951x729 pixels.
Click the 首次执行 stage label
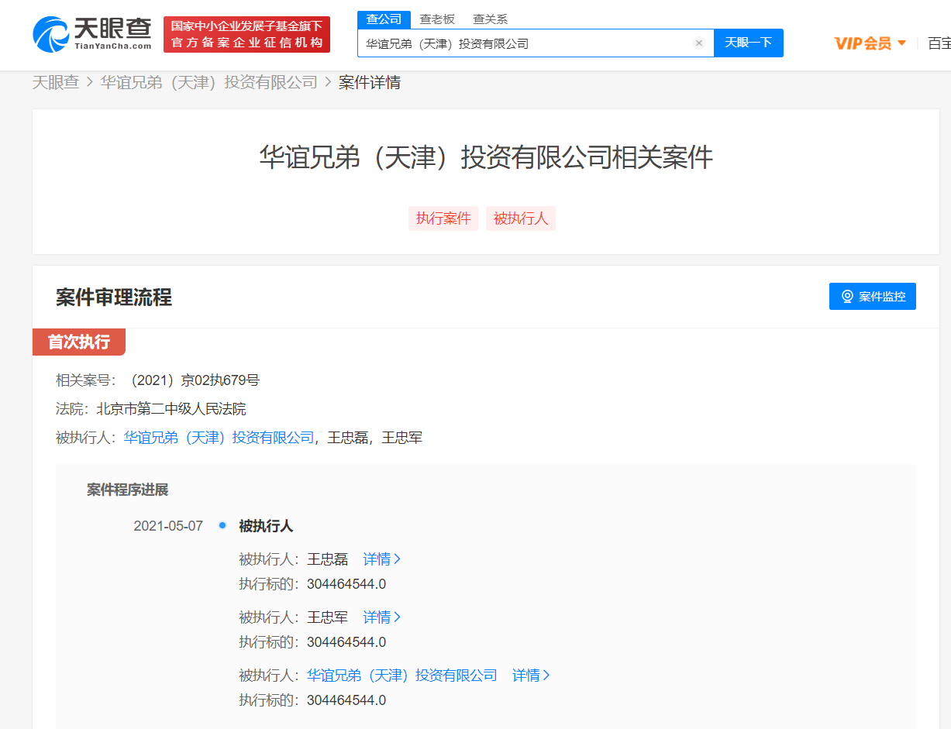79,342
